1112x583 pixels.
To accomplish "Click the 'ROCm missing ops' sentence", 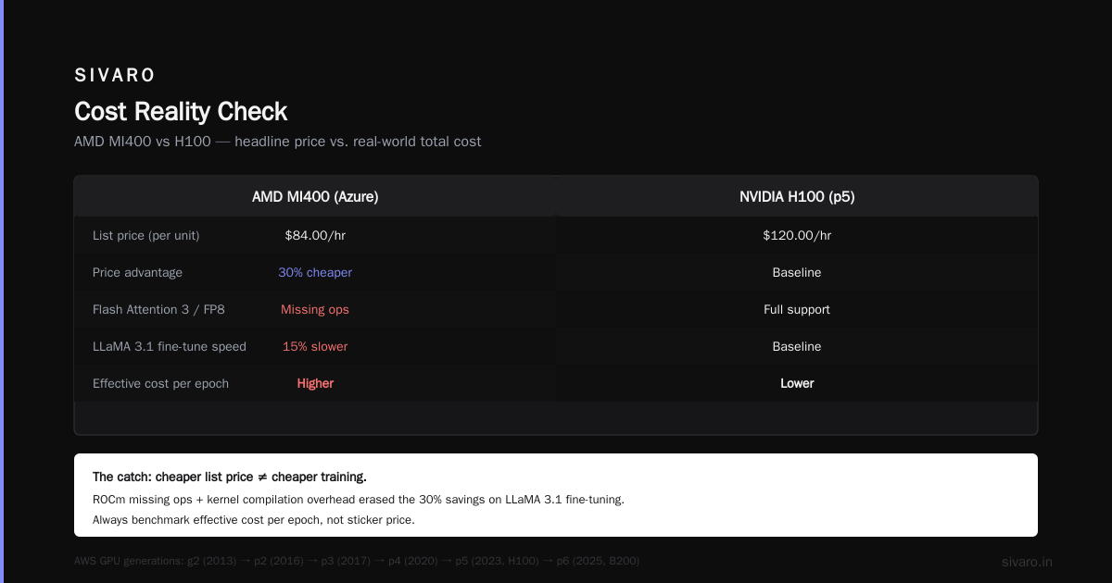I will click(x=359, y=500).
